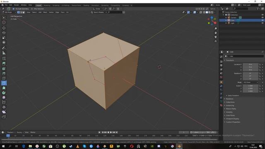Image resolution: width=265 pixels, height=149 pixels.
Task: Toggle viewport overlays
Action: tap(195, 12)
